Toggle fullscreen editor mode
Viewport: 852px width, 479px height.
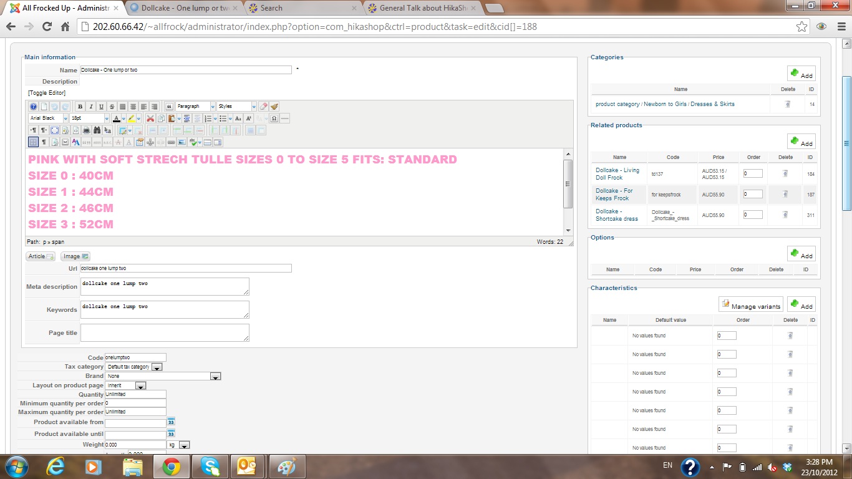coord(55,130)
